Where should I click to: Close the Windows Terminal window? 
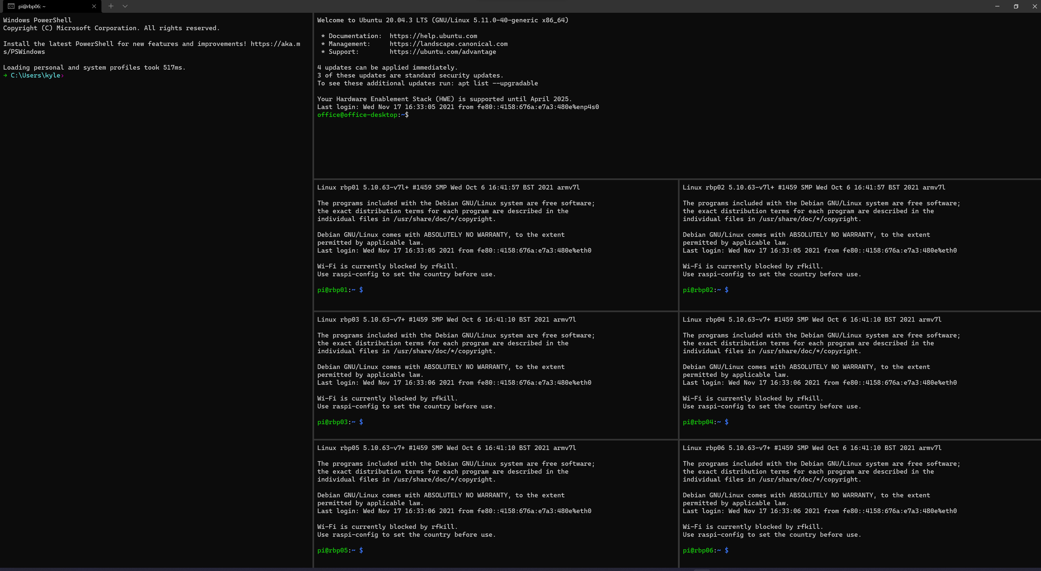coord(1034,6)
